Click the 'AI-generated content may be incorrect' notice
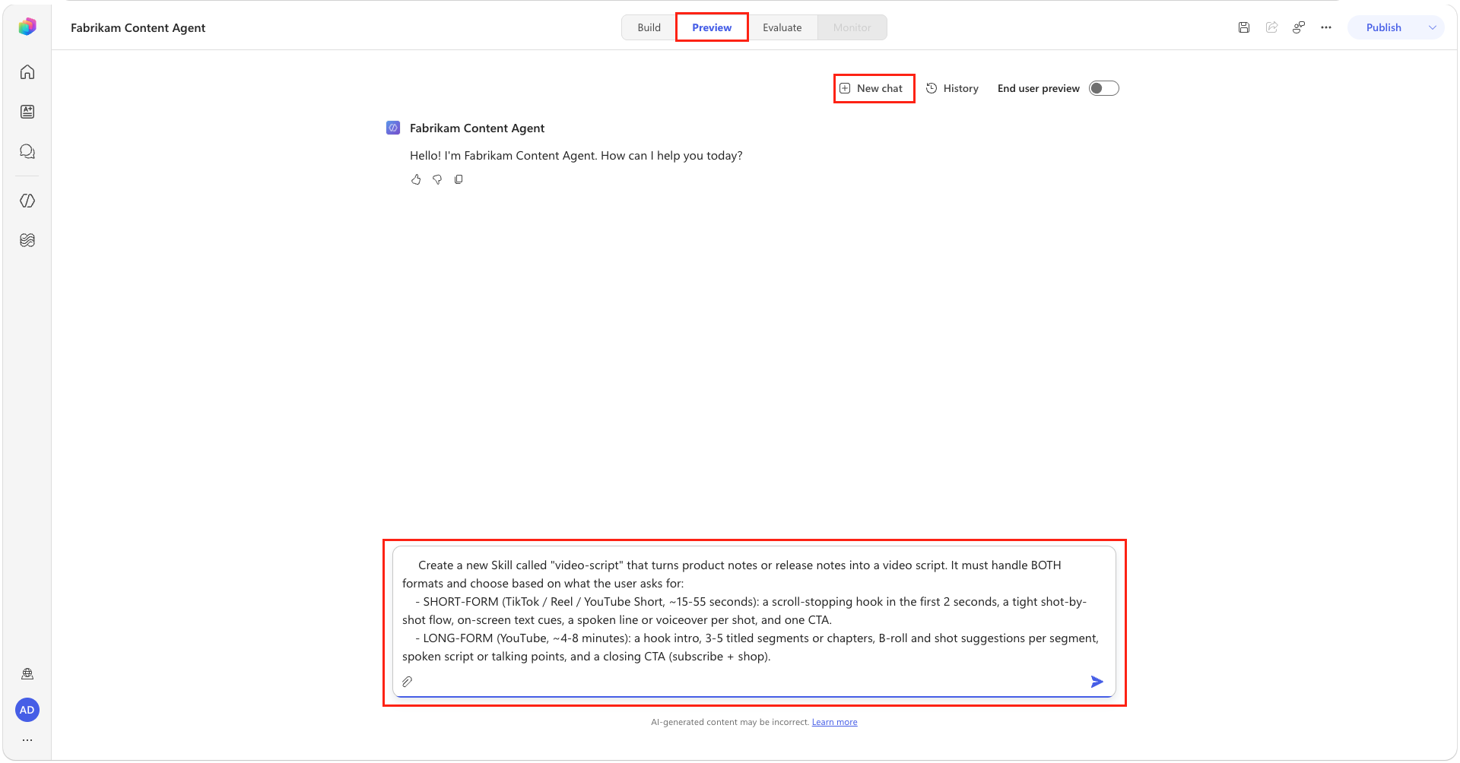The height and width of the screenshot is (763, 1460). point(729,722)
